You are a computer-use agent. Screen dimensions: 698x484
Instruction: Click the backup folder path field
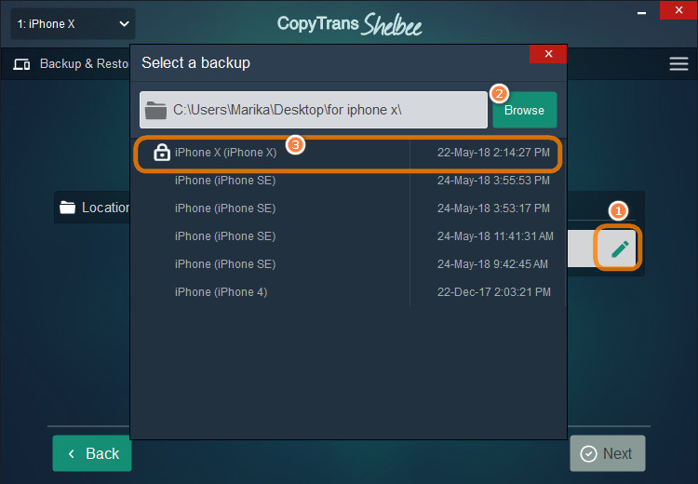pos(314,110)
